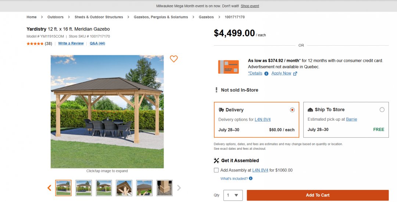Click info icon beside What's included
Viewport: 397px width, 202px height.
[251, 178]
